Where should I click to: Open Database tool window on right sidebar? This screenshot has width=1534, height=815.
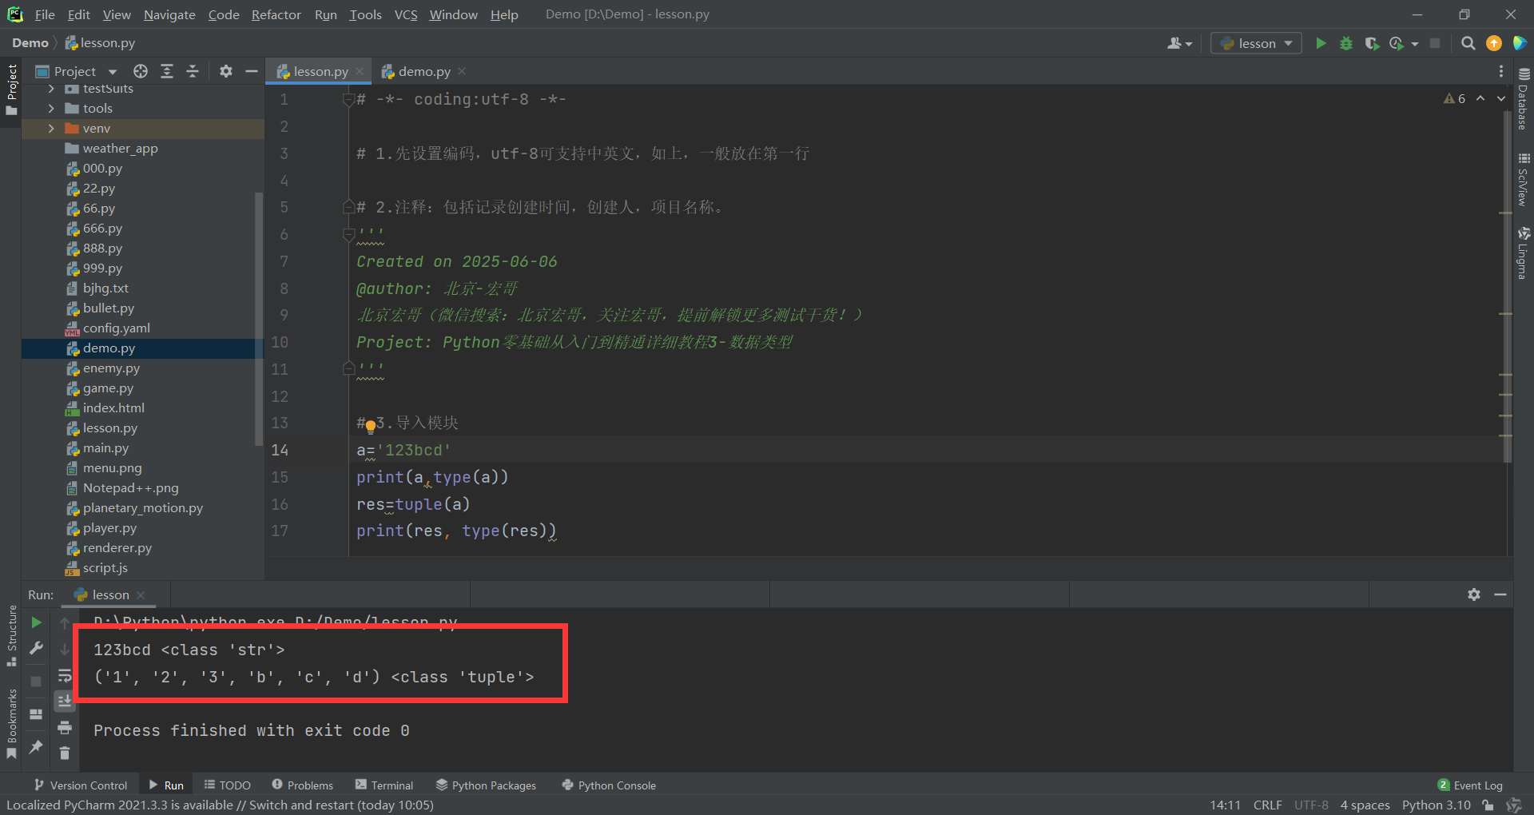[1524, 97]
